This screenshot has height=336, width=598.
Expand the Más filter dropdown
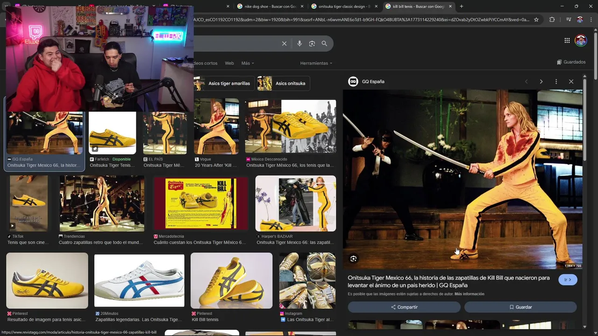pyautogui.click(x=248, y=63)
